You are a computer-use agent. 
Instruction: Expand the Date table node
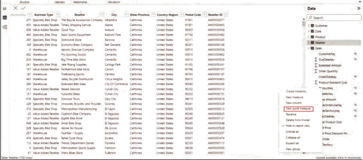(309, 31)
